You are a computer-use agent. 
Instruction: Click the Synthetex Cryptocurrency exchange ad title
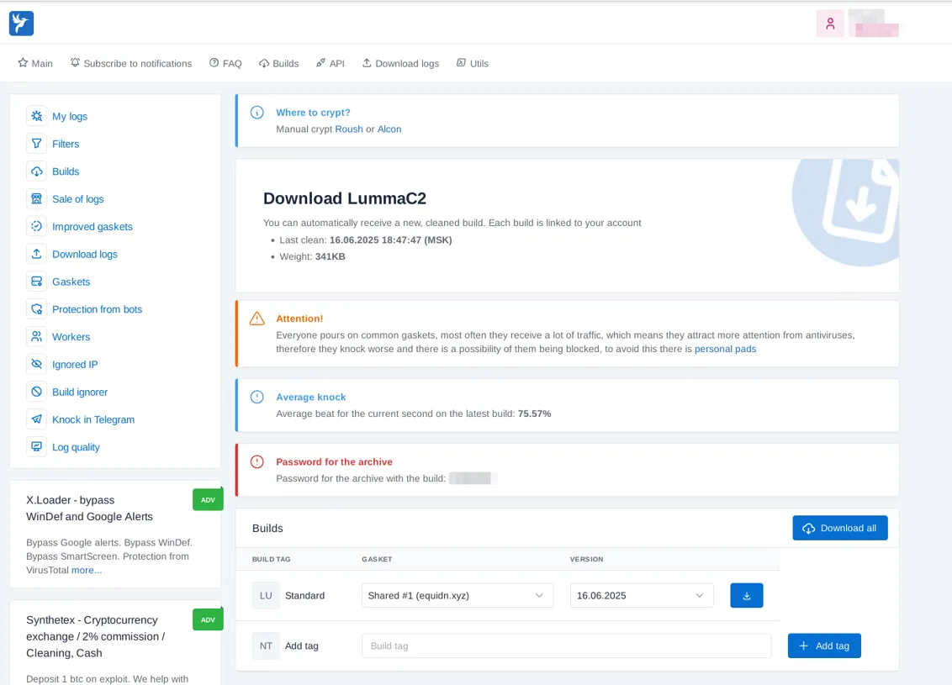pyautogui.click(x=95, y=636)
